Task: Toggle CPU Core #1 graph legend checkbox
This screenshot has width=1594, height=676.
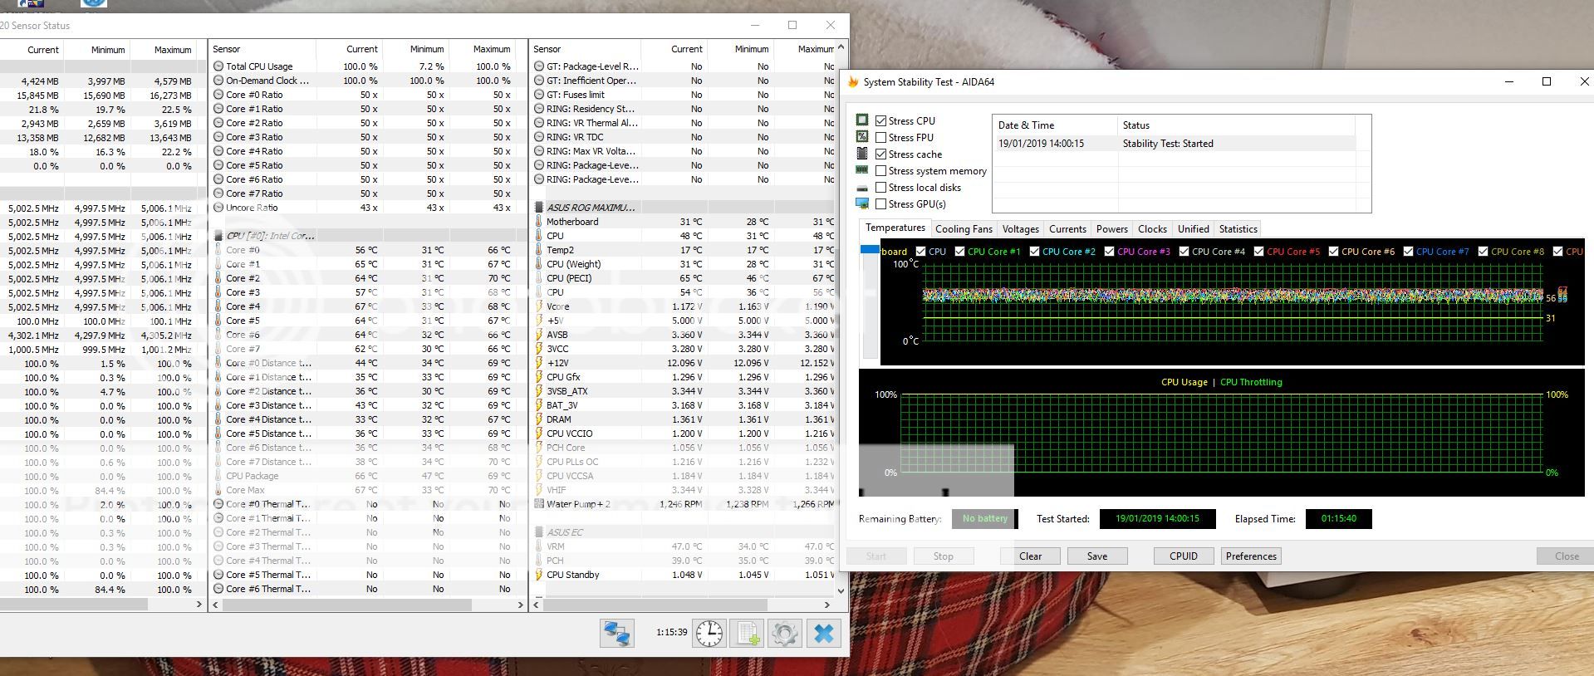Action: (x=959, y=251)
